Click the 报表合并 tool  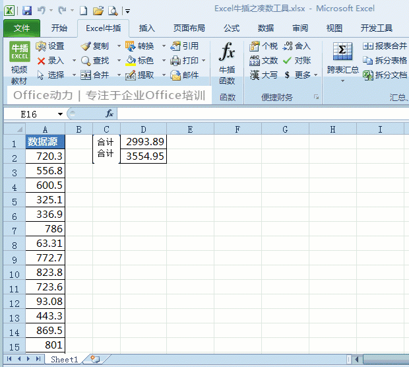(385, 46)
